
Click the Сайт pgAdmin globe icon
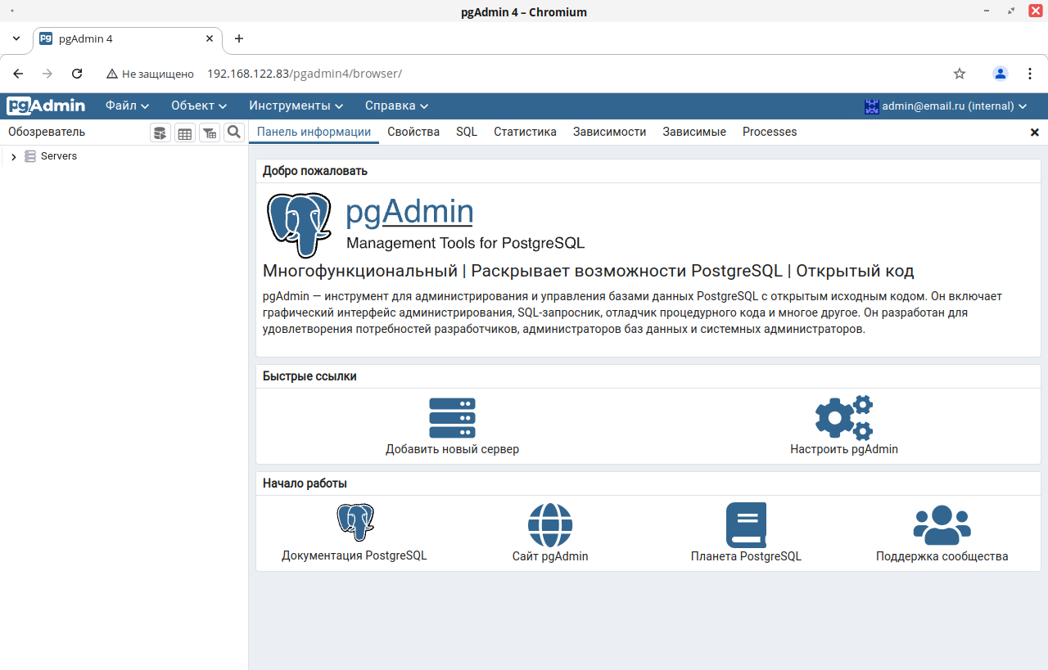[550, 524]
